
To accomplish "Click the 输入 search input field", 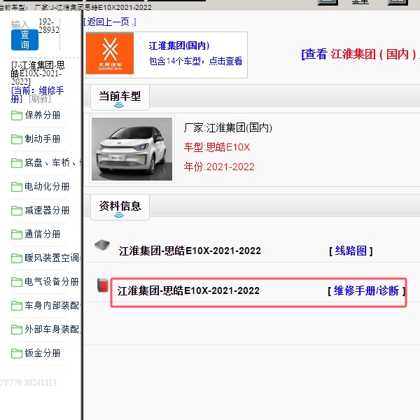I will coord(20,24).
